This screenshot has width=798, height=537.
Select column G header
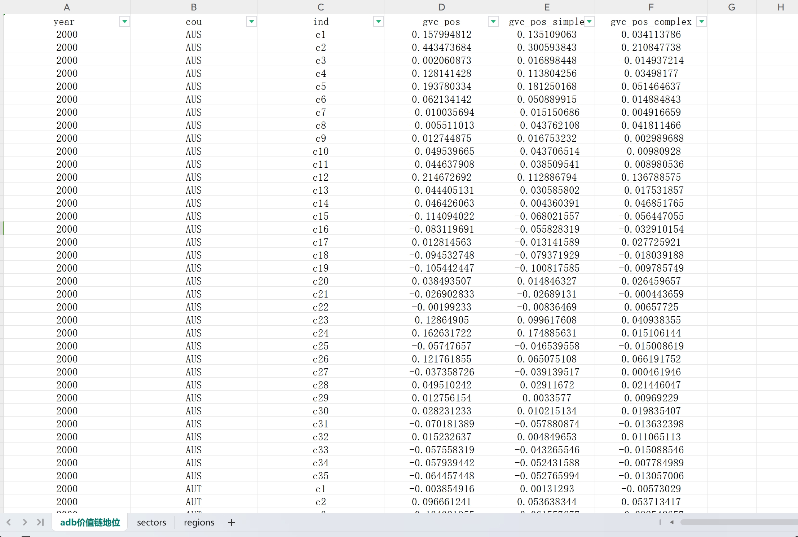coord(731,7)
